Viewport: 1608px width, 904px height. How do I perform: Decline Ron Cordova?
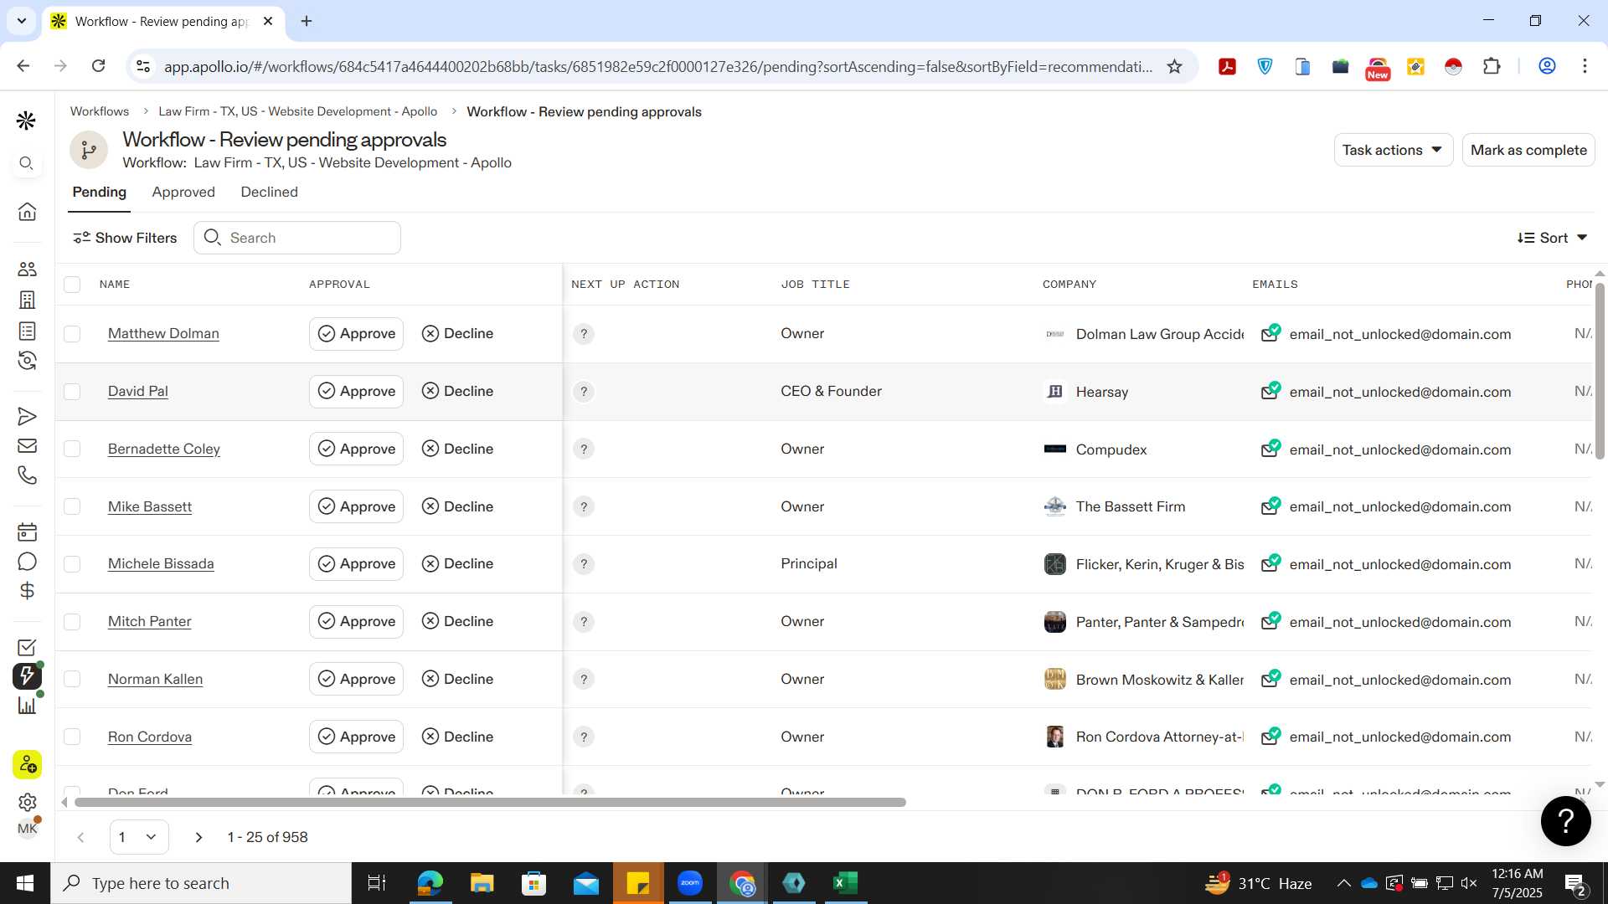click(457, 737)
